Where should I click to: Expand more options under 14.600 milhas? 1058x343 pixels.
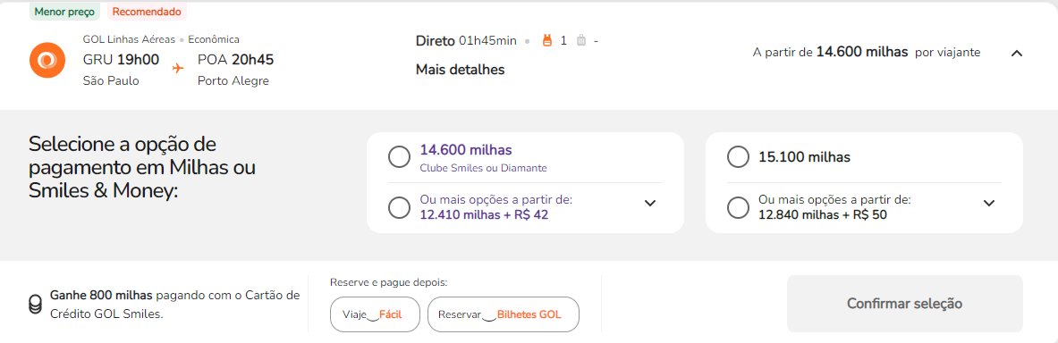click(650, 203)
